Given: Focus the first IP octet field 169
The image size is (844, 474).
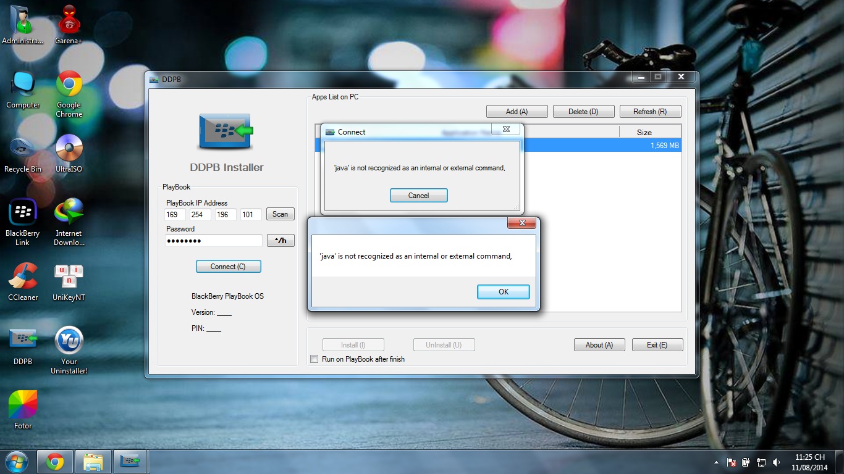Looking at the screenshot, I should 176,215.
